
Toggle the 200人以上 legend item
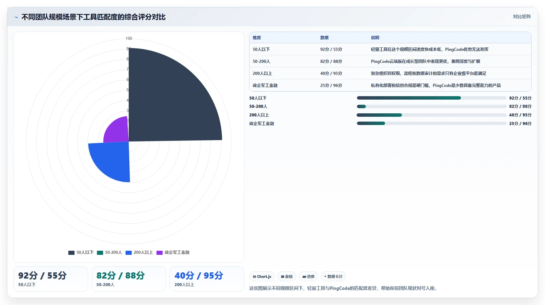pyautogui.click(x=139, y=252)
